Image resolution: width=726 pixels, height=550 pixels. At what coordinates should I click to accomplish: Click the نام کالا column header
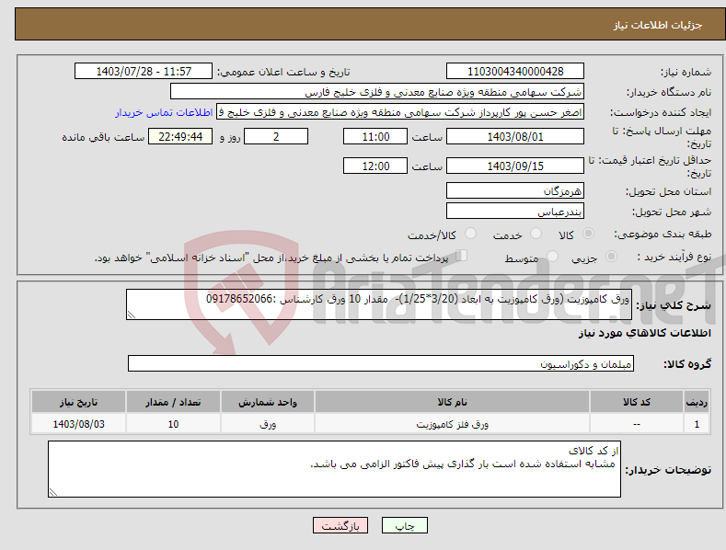[x=452, y=402]
